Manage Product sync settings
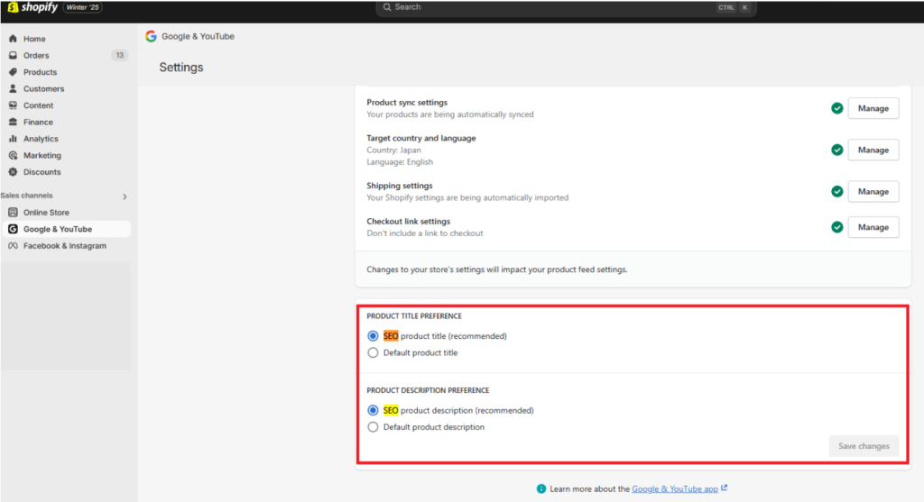The image size is (924, 502). [x=873, y=108]
